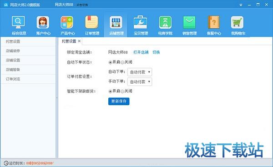Close the 托管设置 tab

79,41
